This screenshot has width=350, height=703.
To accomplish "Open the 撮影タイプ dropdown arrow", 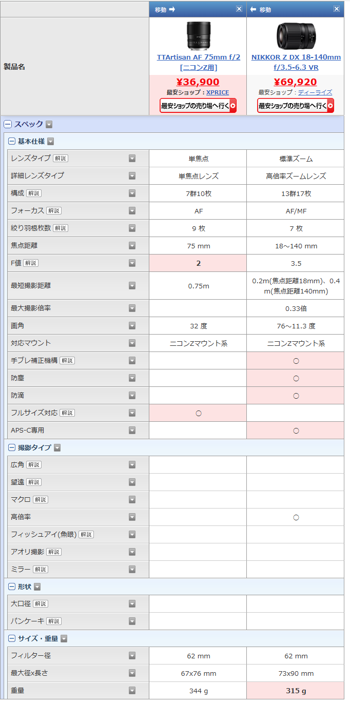I will point(57,447).
